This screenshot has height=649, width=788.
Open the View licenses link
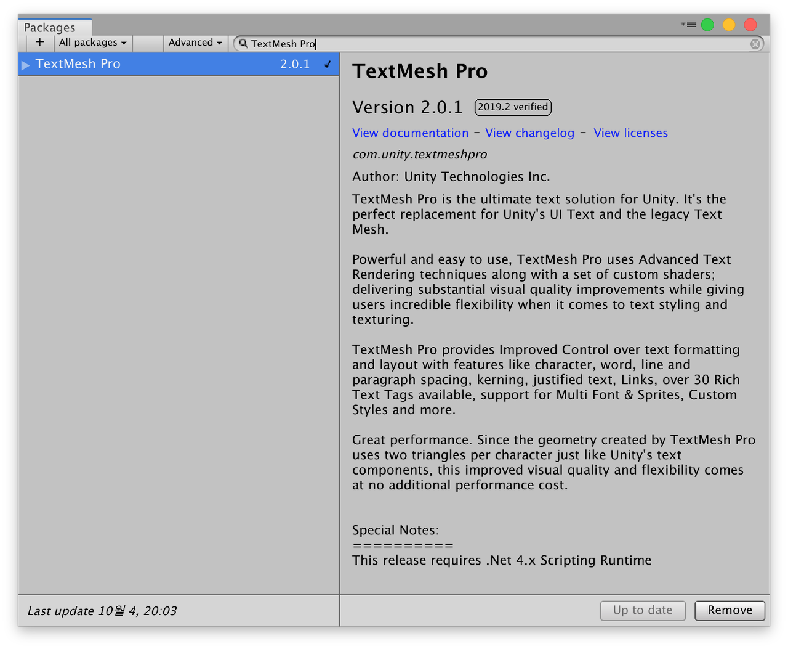click(x=630, y=133)
